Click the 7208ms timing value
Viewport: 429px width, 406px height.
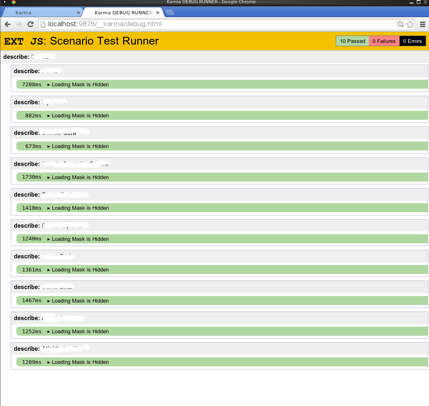click(32, 85)
